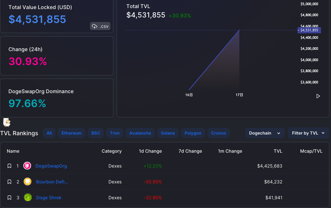Sort by the 1d Change column header
Image resolution: width=331 pixels, height=208 pixels.
coord(150,151)
